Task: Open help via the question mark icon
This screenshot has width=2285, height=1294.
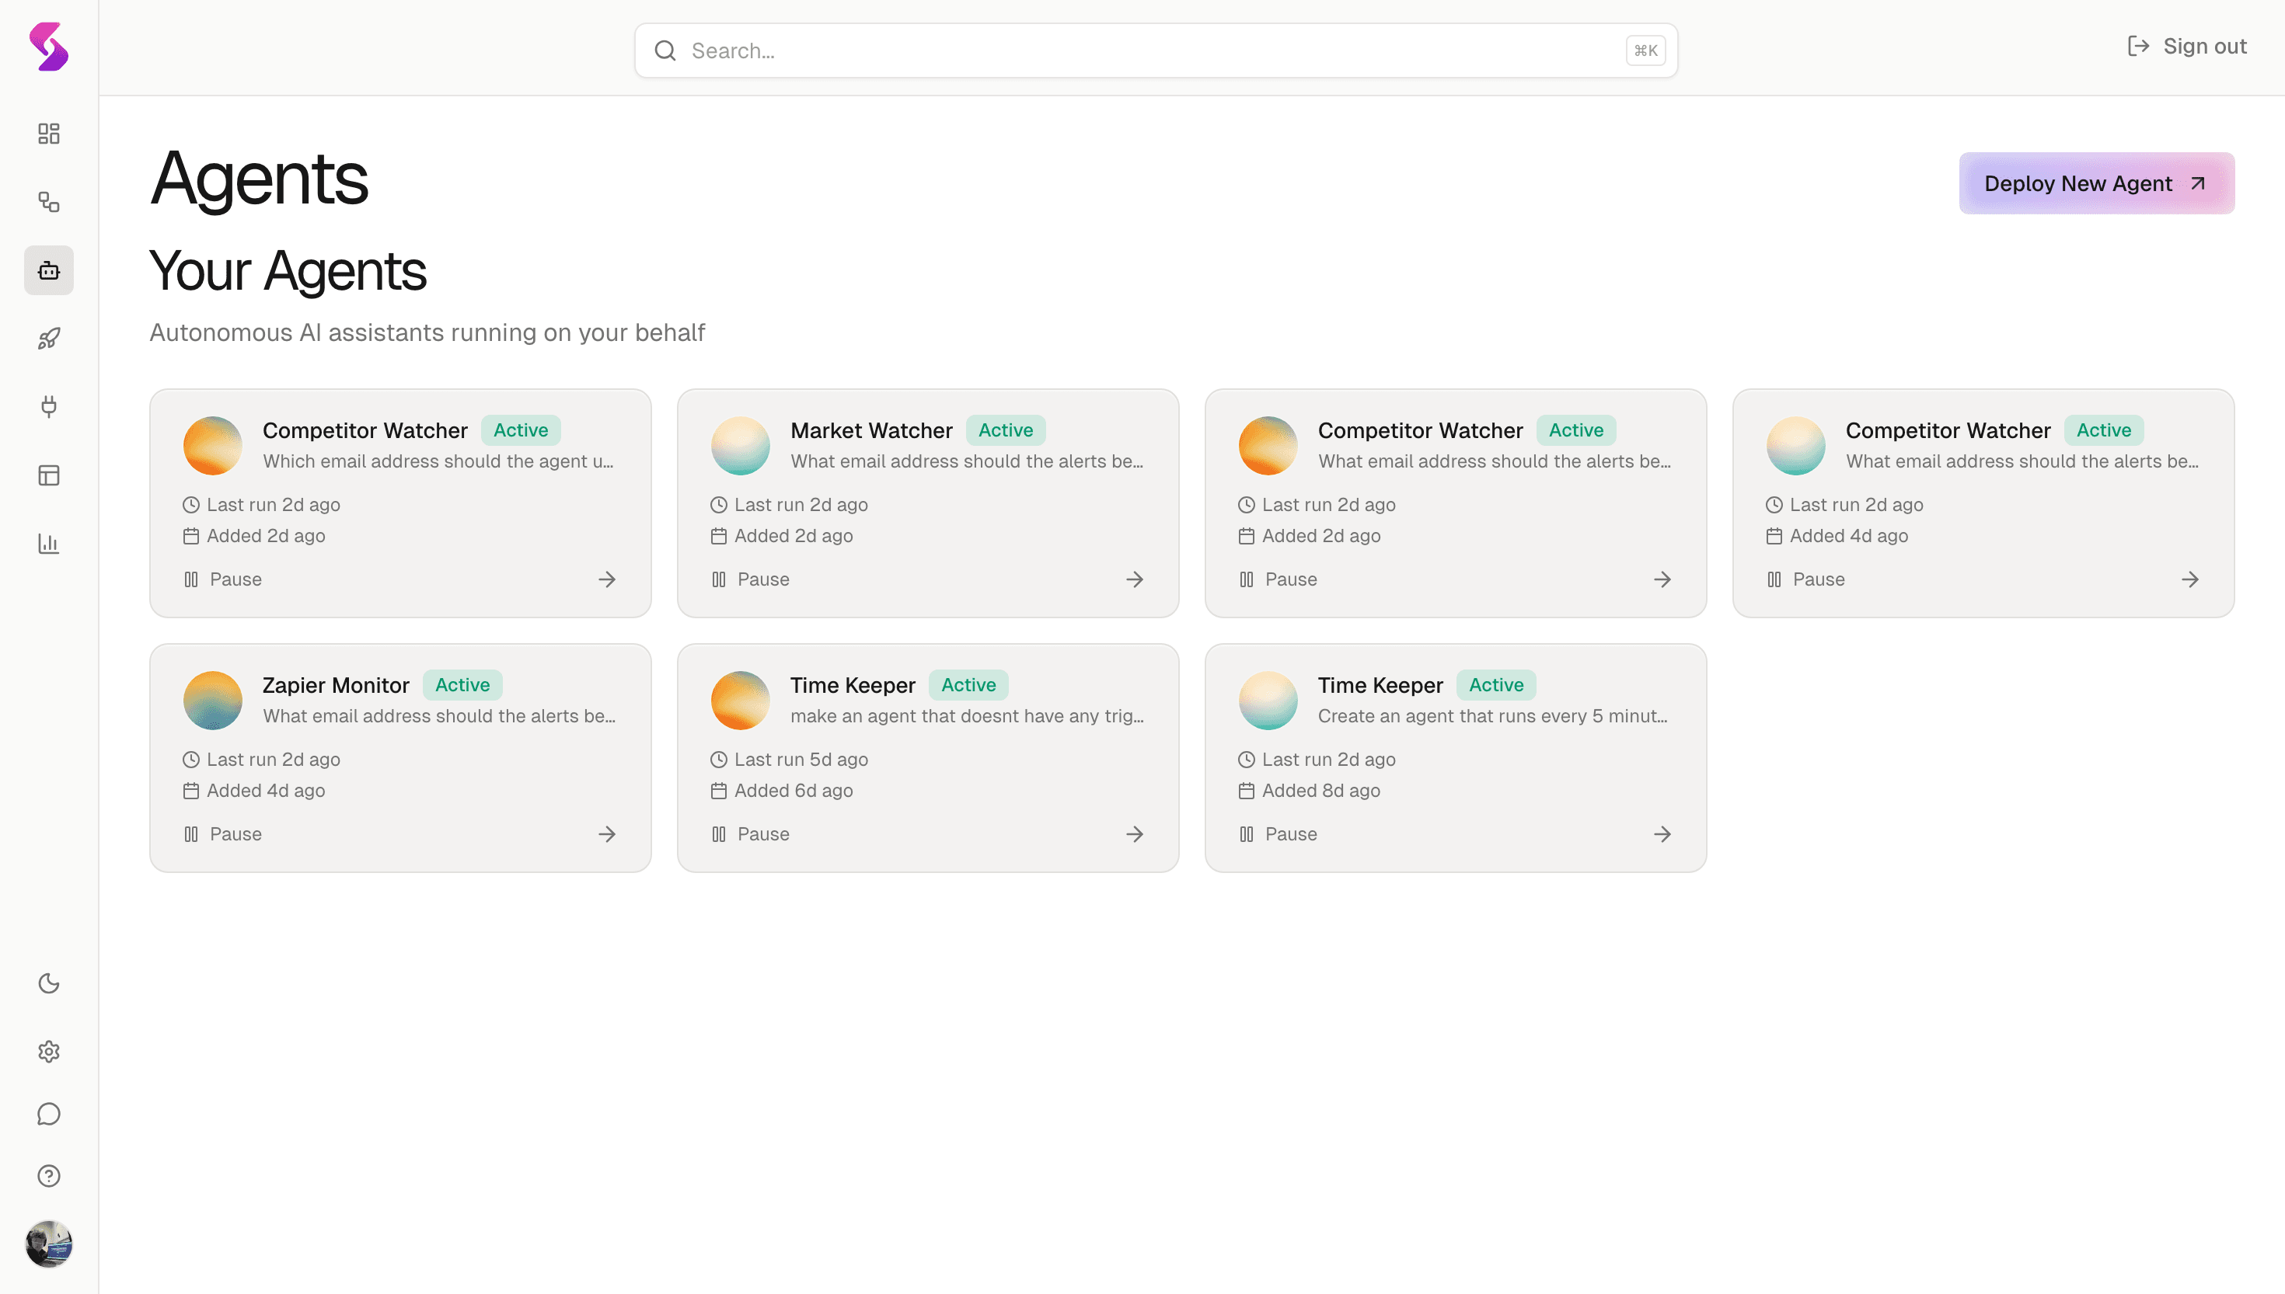Action: click(49, 1177)
